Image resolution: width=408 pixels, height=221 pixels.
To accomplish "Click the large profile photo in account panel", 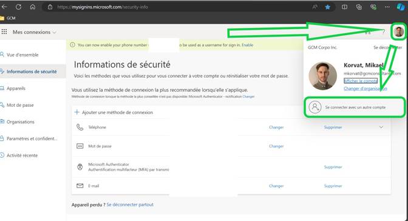I will coord(322,76).
